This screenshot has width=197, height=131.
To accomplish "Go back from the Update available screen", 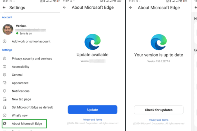I will pyautogui.click(x=64, y=7).
